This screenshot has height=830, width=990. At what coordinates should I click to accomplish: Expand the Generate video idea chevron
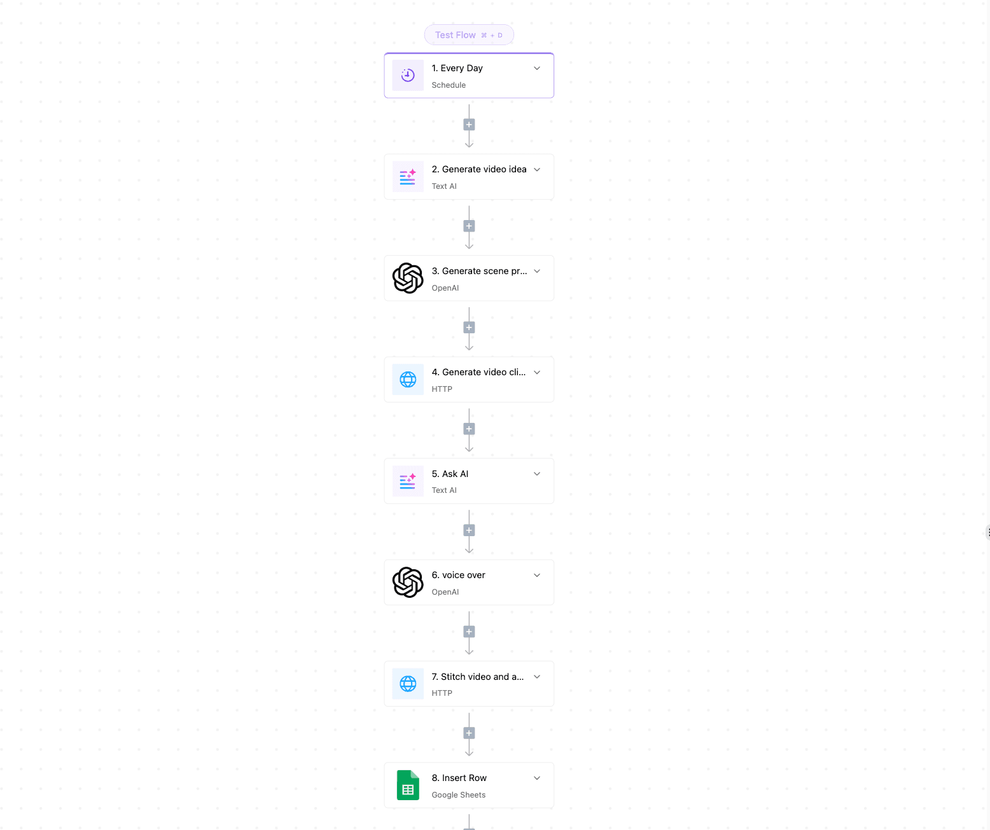pyautogui.click(x=537, y=169)
